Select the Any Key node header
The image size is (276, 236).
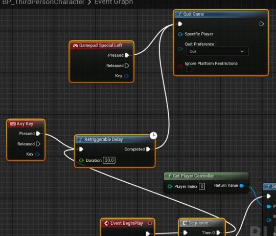pyautogui.click(x=26, y=124)
